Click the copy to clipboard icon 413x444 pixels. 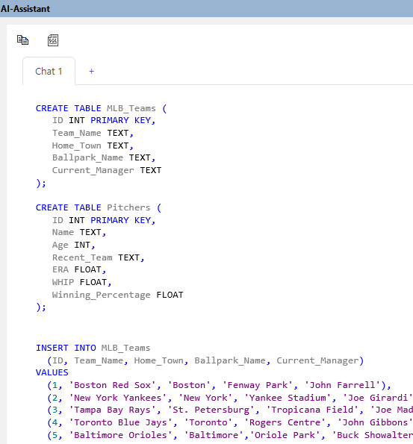(22, 40)
